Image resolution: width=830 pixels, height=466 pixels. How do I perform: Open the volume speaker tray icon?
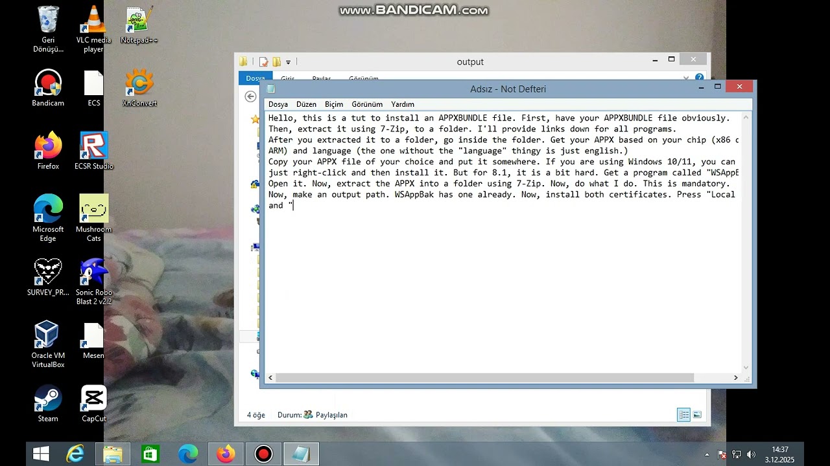point(751,454)
